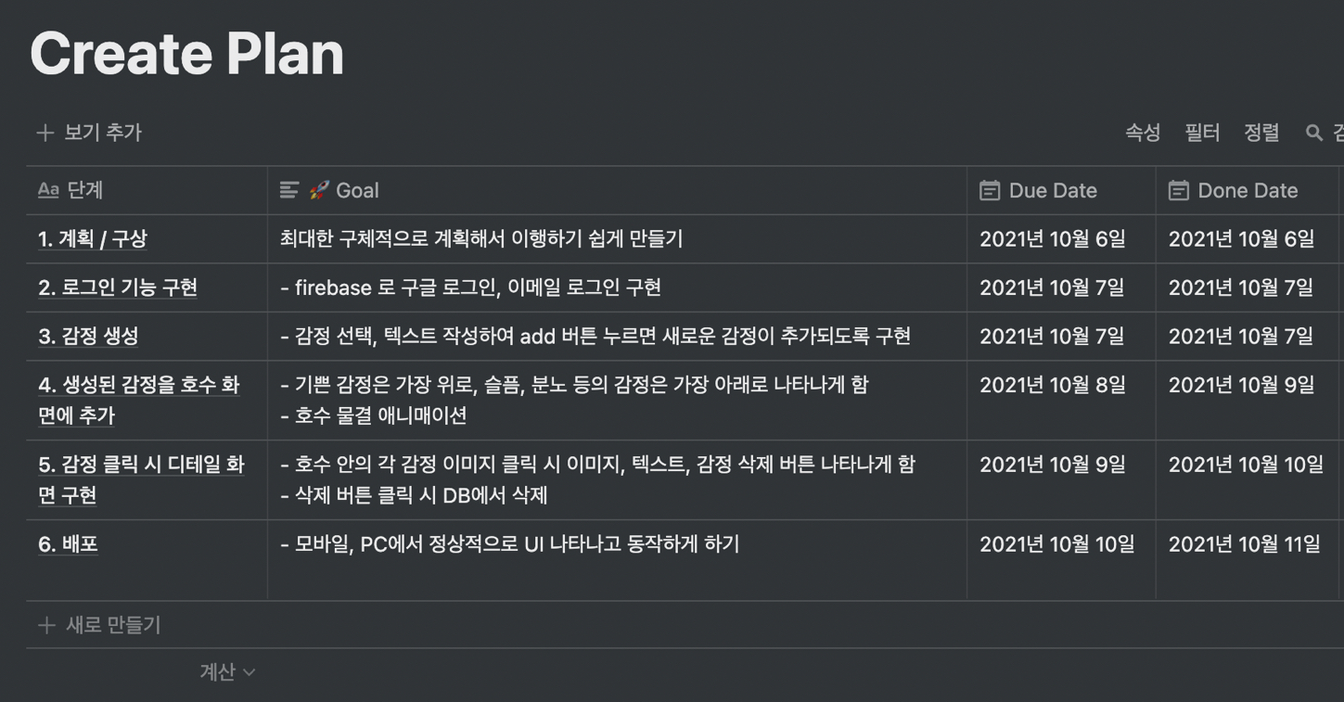Open the 정렬 sort menu
Image resolution: width=1344 pixels, height=702 pixels.
pyautogui.click(x=1261, y=133)
